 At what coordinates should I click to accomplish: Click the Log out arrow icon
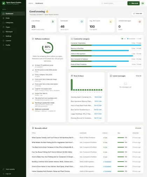point(3,174)
